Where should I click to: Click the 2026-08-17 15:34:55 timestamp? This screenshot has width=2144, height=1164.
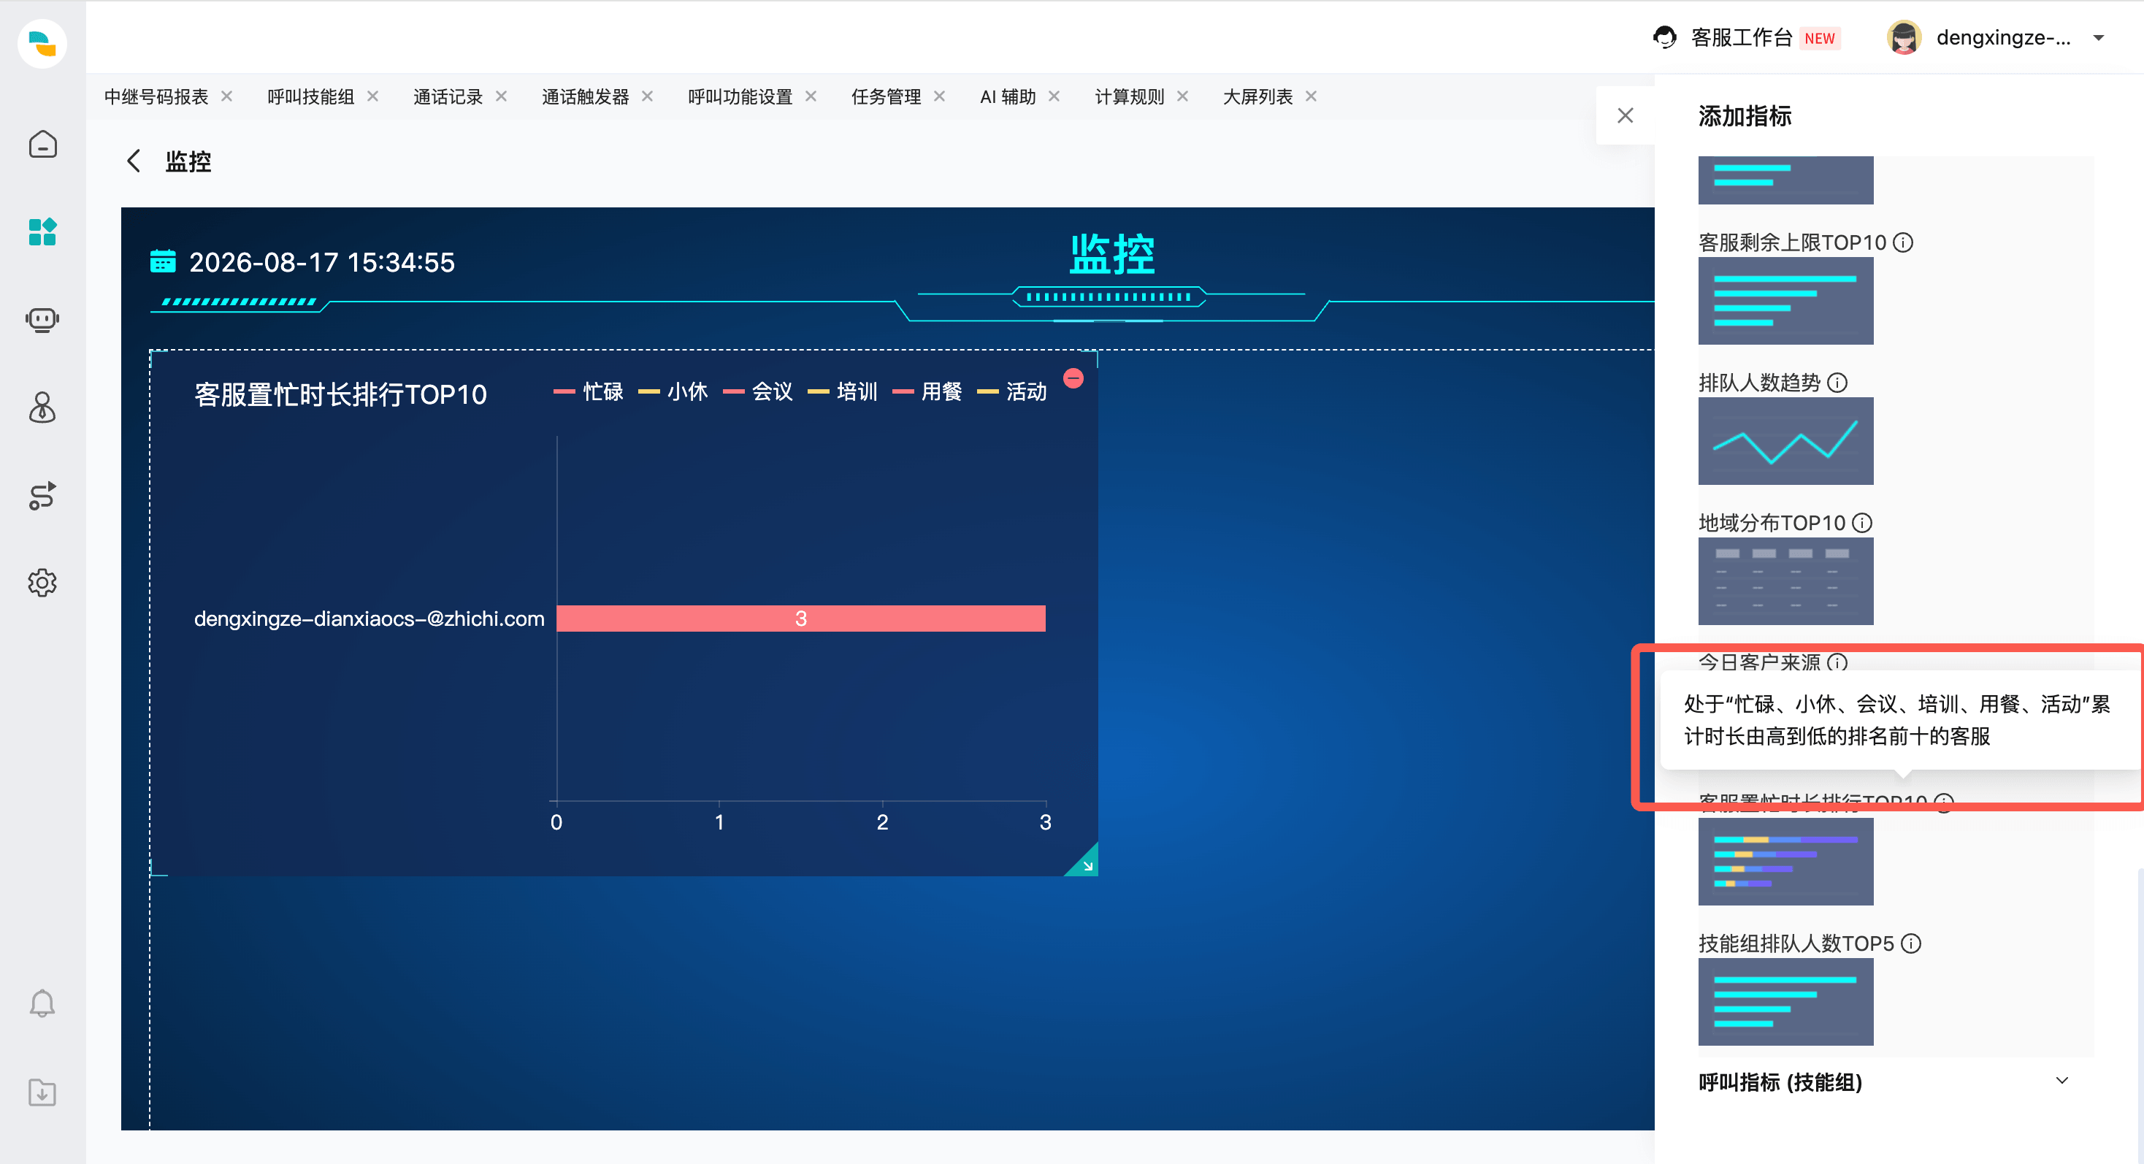coord(321,262)
